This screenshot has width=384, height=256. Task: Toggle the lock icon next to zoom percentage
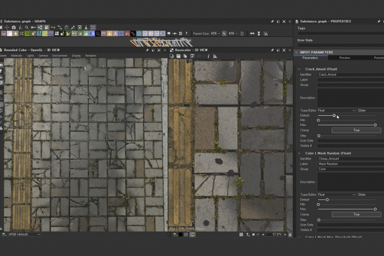pos(290,235)
